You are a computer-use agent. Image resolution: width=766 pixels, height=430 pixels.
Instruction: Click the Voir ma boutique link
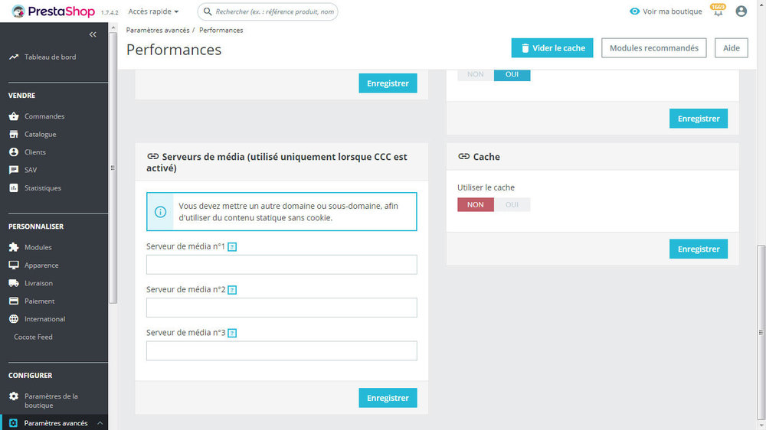click(x=673, y=11)
